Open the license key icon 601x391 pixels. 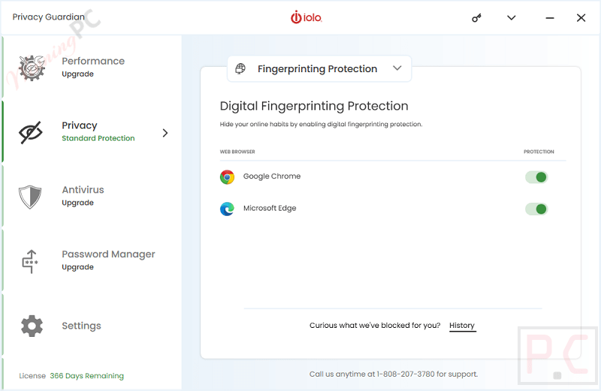pos(476,17)
